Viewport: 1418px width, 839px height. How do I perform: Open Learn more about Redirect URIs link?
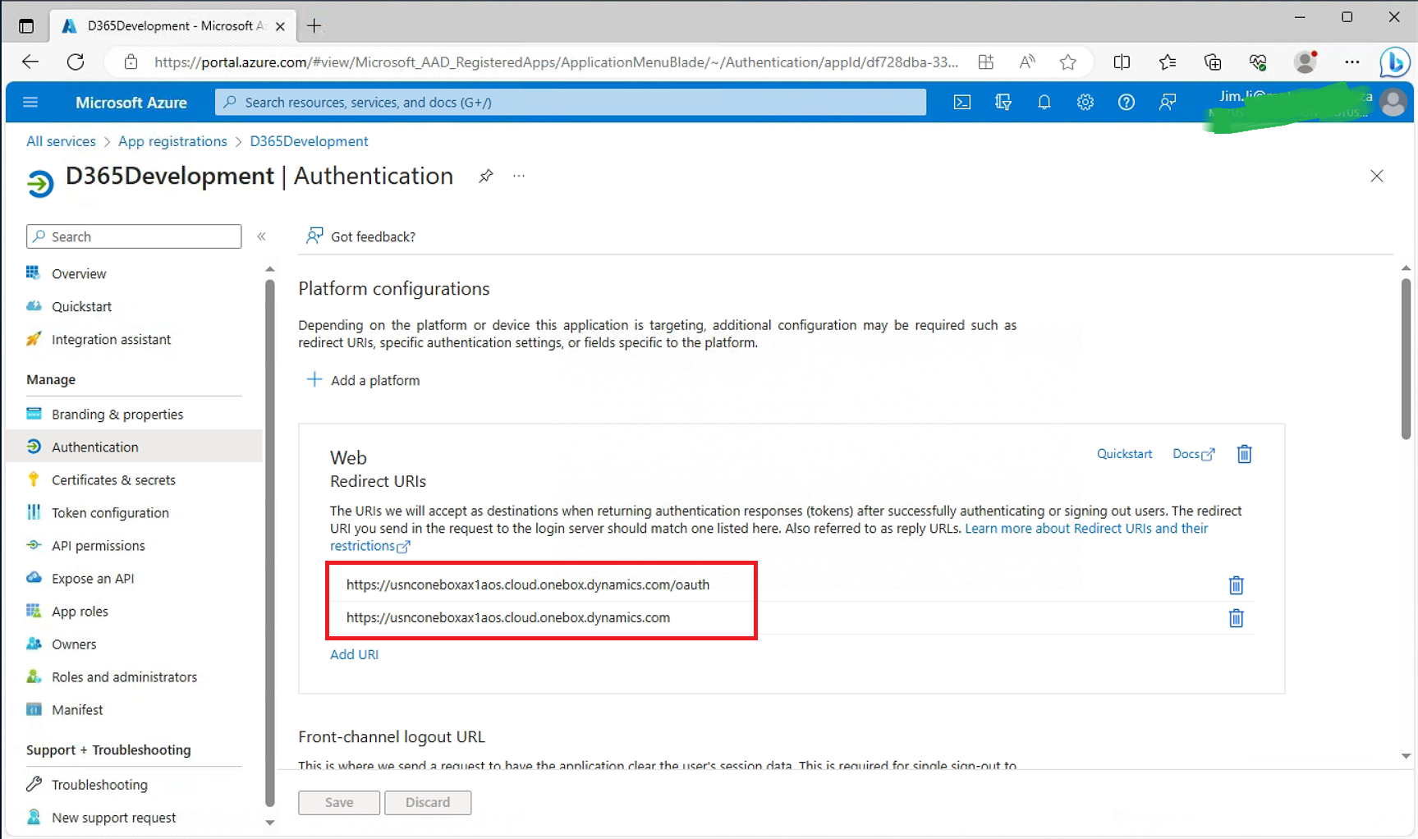(1086, 529)
